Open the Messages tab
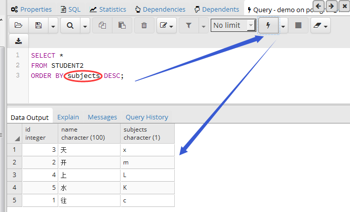This screenshot has width=350, height=212. (102, 117)
